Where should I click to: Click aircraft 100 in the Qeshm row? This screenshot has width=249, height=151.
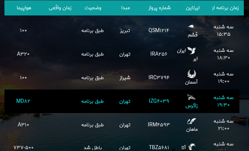coord(23,30)
